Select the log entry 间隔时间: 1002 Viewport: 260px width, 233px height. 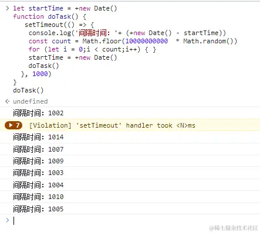click(x=38, y=113)
